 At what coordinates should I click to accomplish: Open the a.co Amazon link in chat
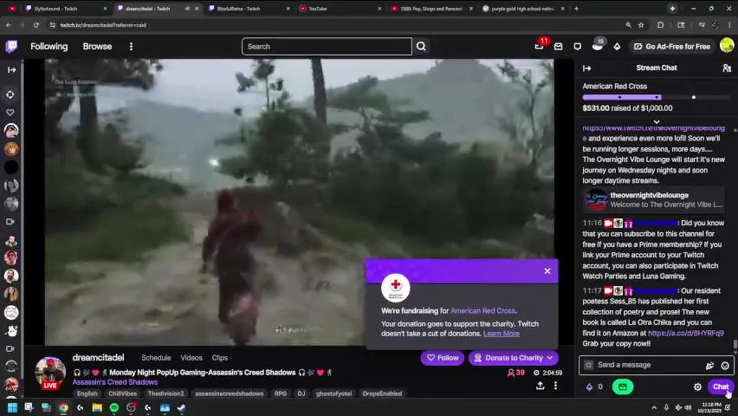click(x=685, y=333)
